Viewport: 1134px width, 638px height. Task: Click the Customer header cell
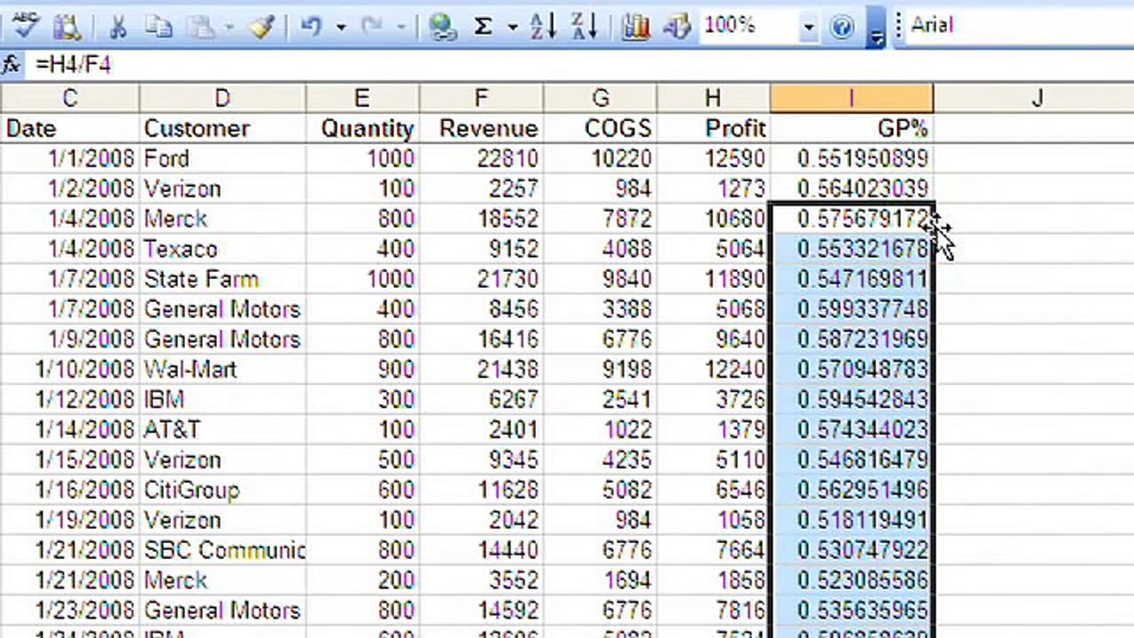coord(222,128)
